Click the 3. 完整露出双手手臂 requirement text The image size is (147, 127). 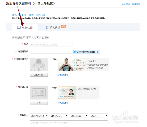(95, 68)
